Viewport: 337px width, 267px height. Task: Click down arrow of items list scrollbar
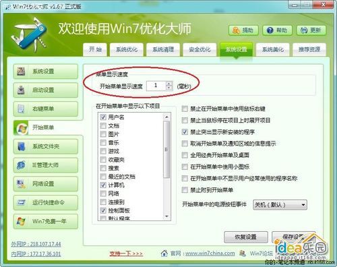(166, 216)
